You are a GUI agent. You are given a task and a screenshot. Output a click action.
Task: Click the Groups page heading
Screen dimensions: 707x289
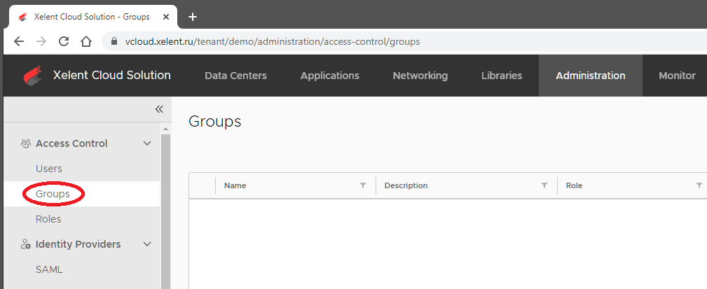(214, 122)
